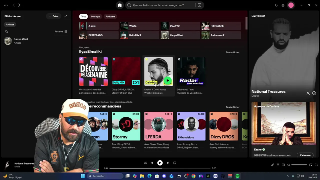
Task: Open the connect to device icon
Action: click(x=283, y=165)
